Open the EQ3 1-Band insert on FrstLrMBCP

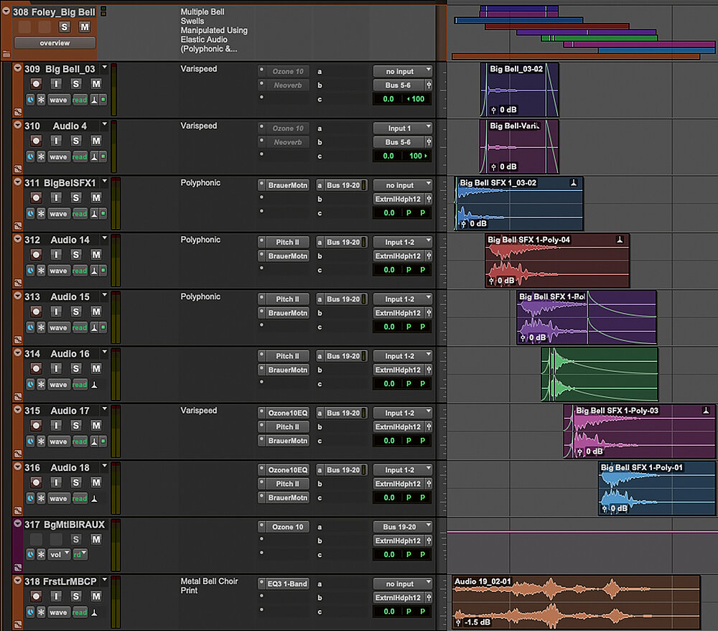click(x=287, y=584)
